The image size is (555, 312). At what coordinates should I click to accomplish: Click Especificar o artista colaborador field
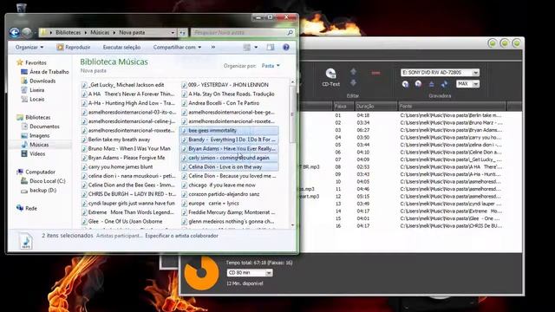(x=181, y=236)
